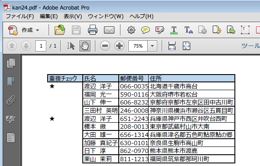Click the Open file folder icon
Viewport: 260px width, 166px height.
[x=60, y=30]
